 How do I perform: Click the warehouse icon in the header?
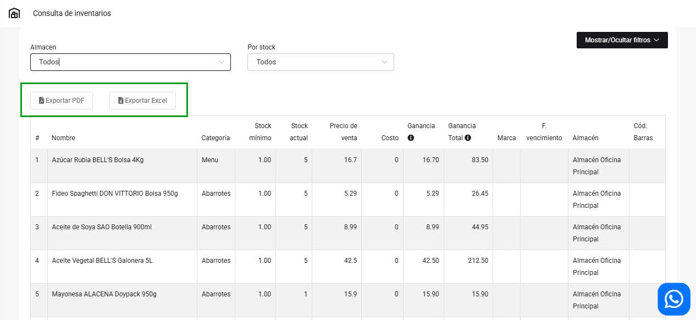click(14, 13)
